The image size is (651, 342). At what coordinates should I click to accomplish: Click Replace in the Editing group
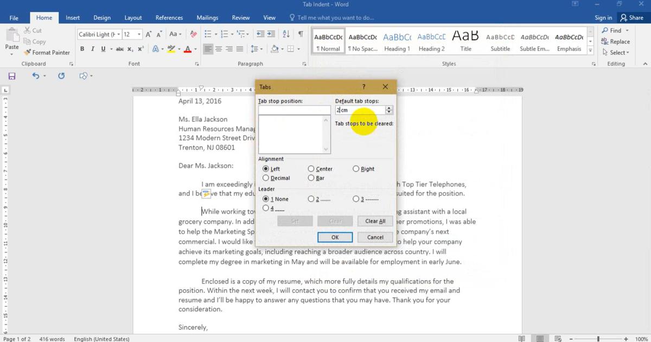[616, 42]
